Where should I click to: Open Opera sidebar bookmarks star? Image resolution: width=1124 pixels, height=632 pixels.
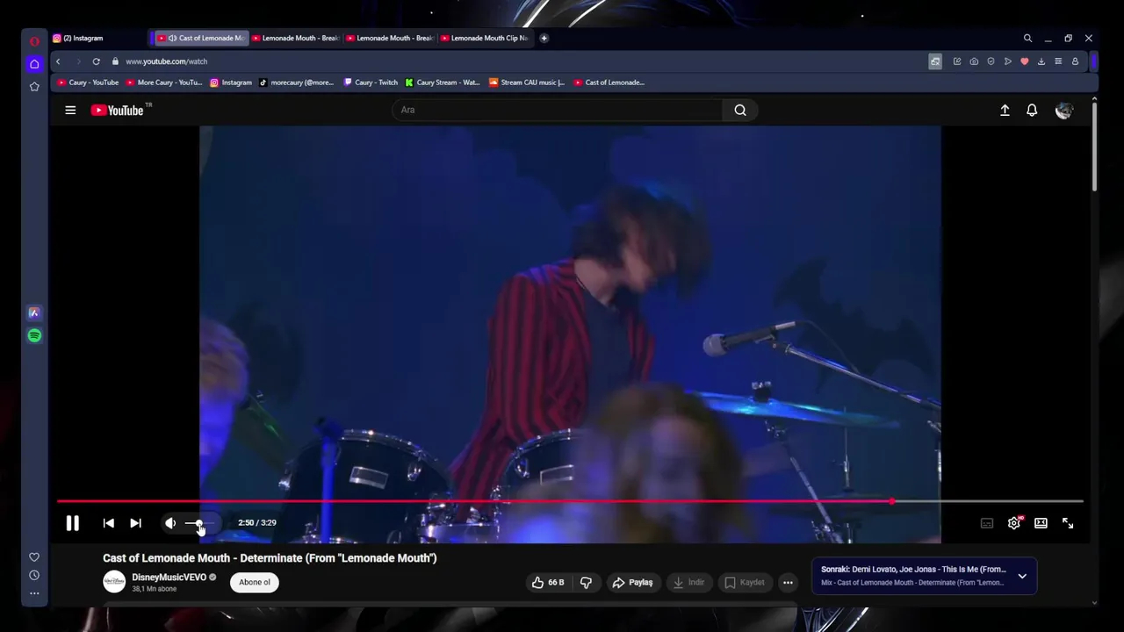[x=34, y=86]
